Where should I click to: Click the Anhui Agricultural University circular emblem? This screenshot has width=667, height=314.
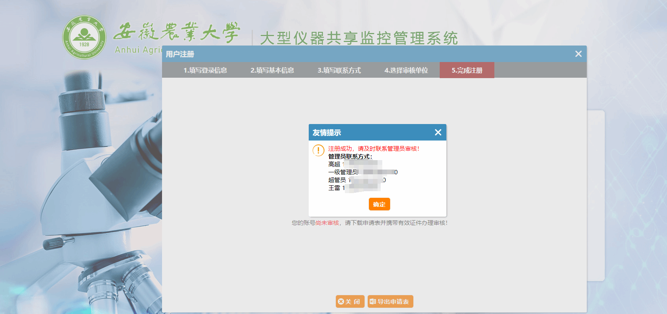(x=84, y=37)
